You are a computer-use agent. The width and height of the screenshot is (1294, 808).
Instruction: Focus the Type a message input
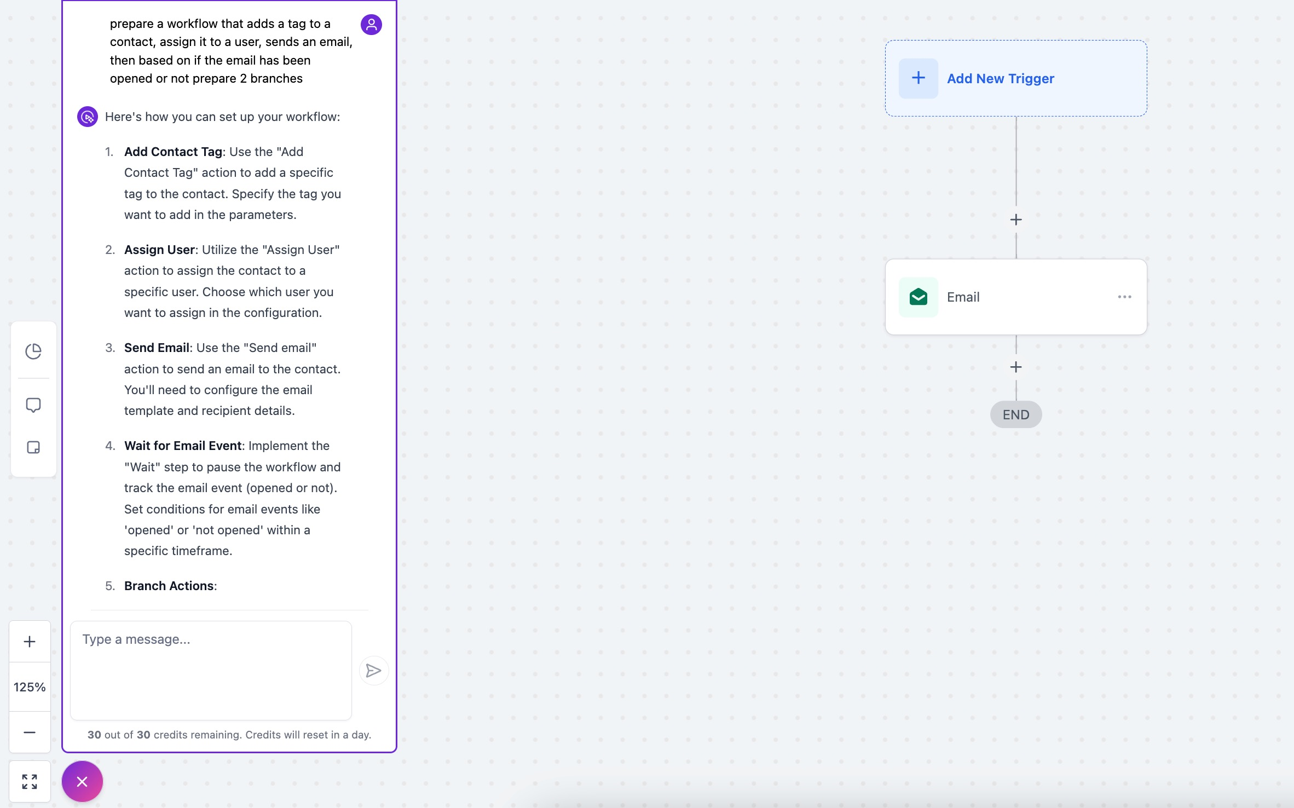point(211,670)
